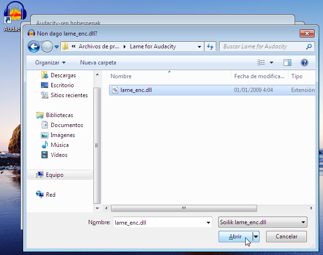Open Música library
Image resolution: width=323 pixels, height=255 pixels.
60,145
